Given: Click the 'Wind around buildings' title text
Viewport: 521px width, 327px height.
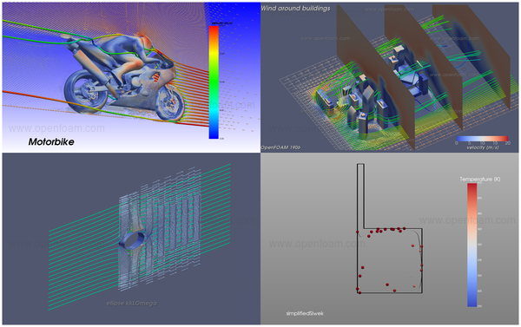Looking at the screenshot, I should click(x=295, y=9).
